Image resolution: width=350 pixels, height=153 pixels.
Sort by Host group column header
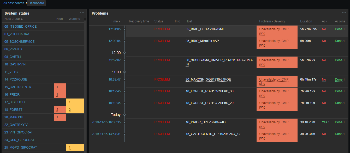14,19
